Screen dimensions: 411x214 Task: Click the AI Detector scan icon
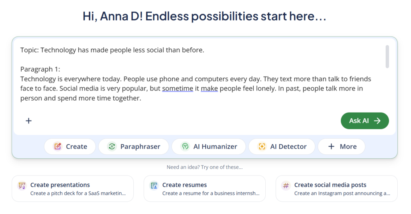click(262, 146)
